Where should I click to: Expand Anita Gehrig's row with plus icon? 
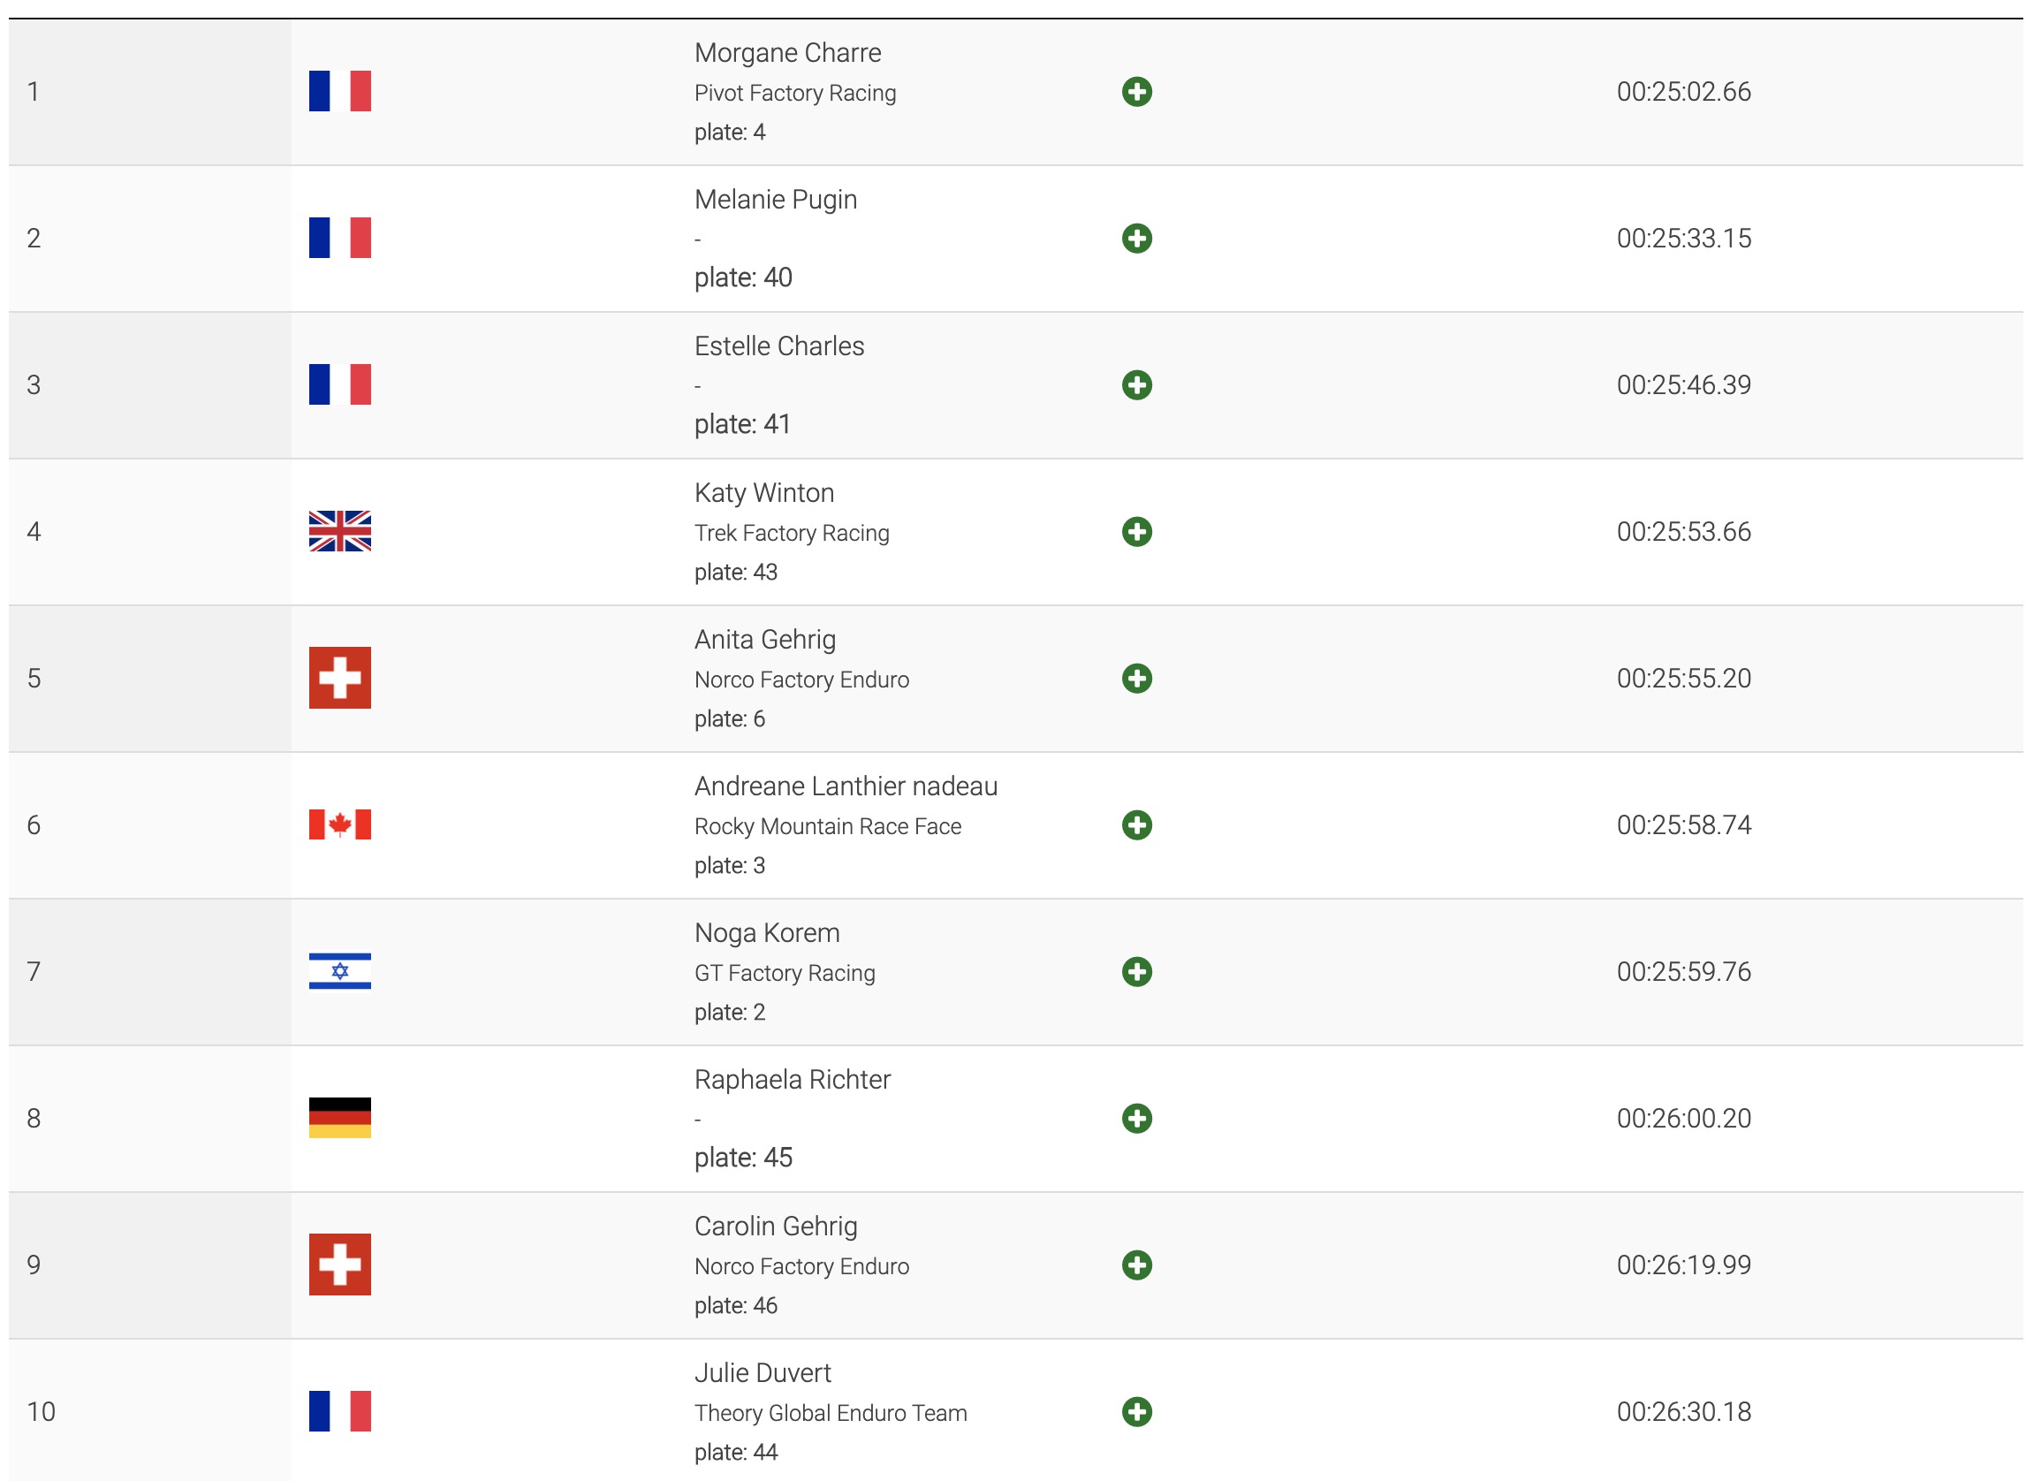1136,679
